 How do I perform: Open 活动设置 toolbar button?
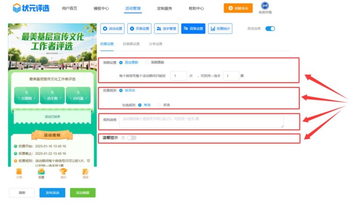[x=112, y=29]
